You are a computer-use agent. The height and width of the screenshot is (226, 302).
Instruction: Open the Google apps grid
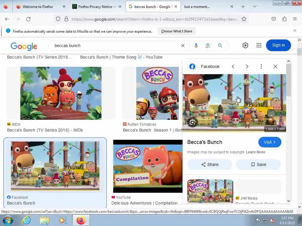[259, 45]
